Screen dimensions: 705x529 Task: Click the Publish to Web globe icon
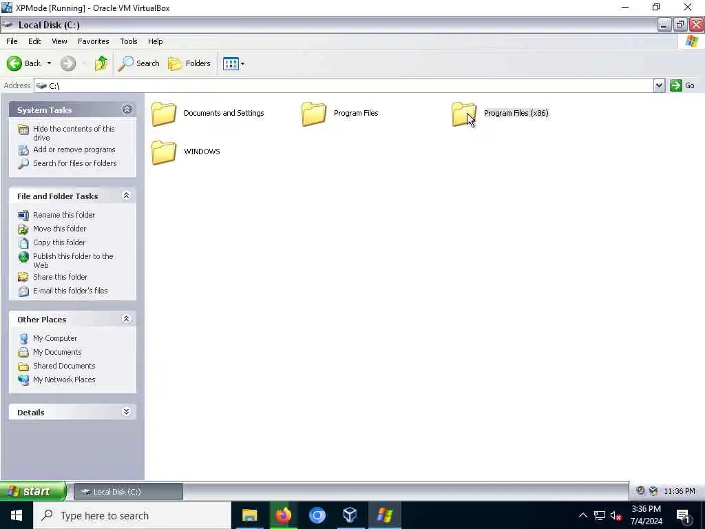point(23,257)
